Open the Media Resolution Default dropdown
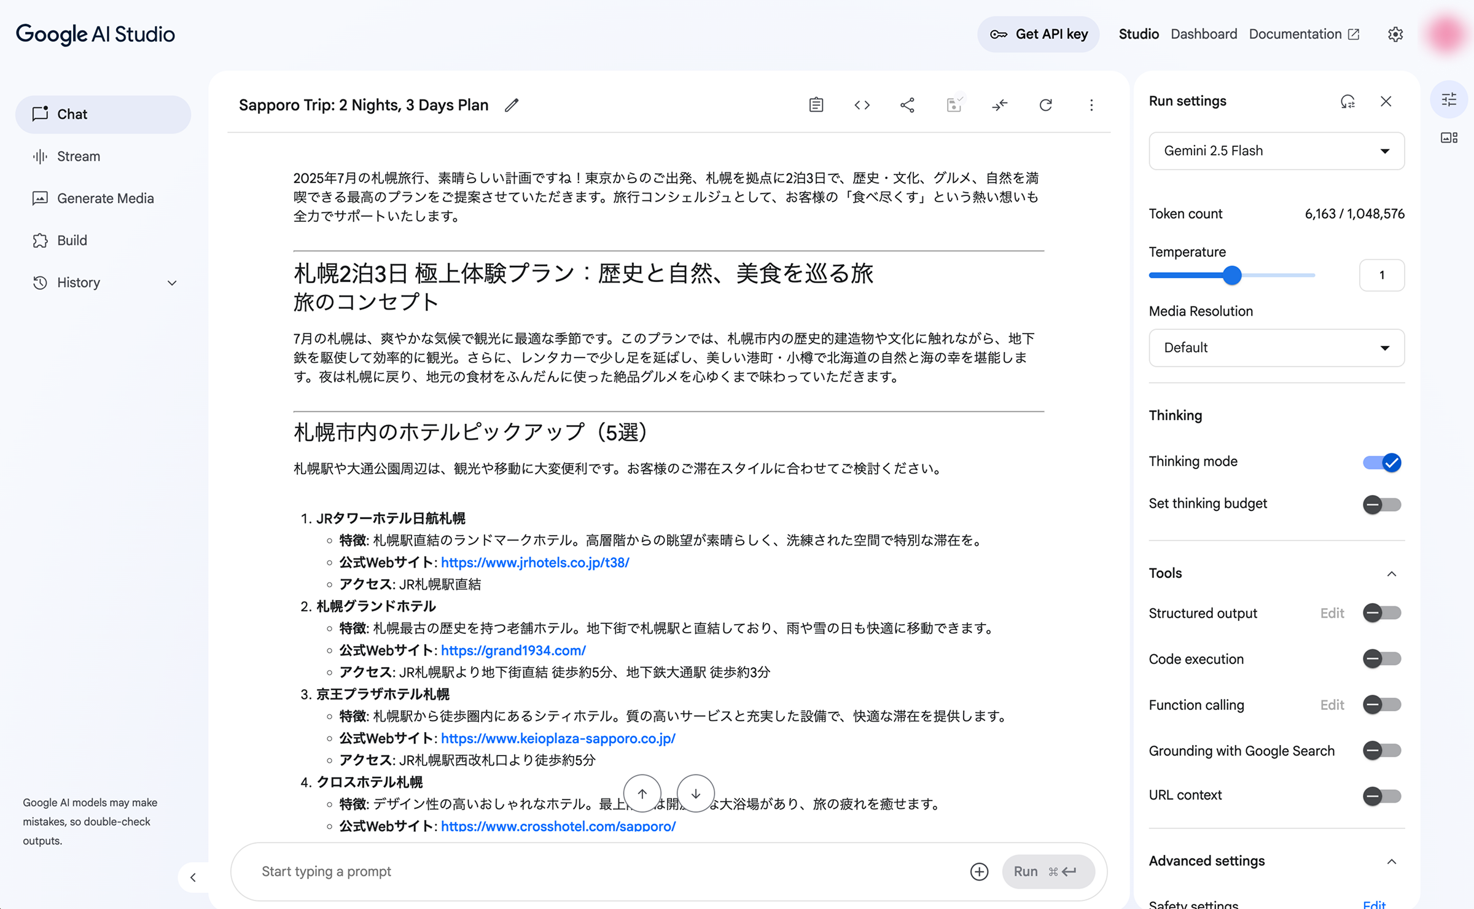The image size is (1474, 909). [x=1277, y=348]
